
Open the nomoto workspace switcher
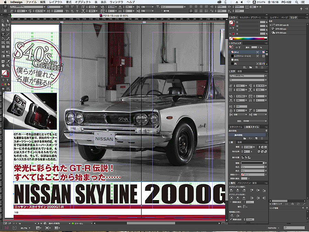(273, 228)
